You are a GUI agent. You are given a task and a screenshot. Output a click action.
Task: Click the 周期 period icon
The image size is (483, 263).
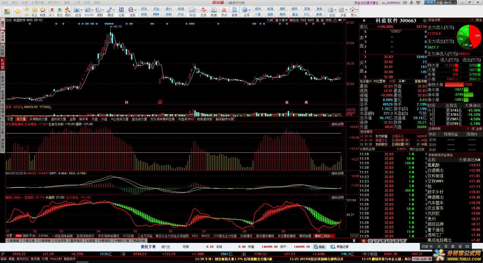(x=98, y=10)
